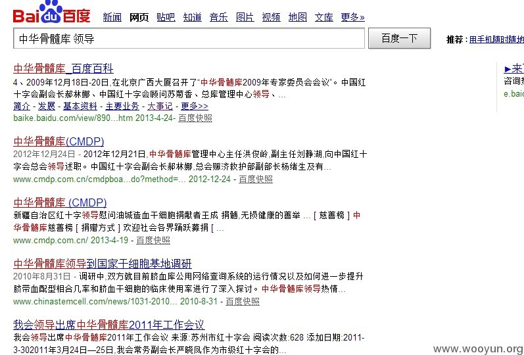Open 百度快照 for the chinastemcell.com result
Screen dimensions: 524x355
(x=243, y=302)
